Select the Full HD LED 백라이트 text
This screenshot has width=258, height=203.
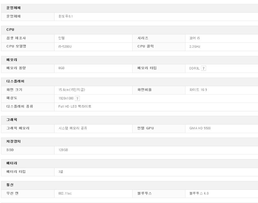(75, 106)
